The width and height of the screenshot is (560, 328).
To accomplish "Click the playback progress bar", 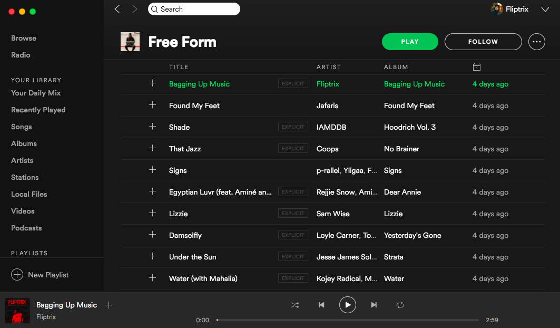I will (348, 320).
